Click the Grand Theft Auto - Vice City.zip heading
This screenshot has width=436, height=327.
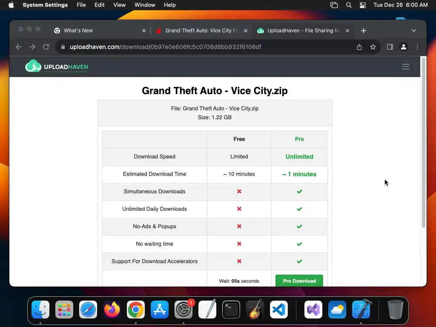(215, 91)
